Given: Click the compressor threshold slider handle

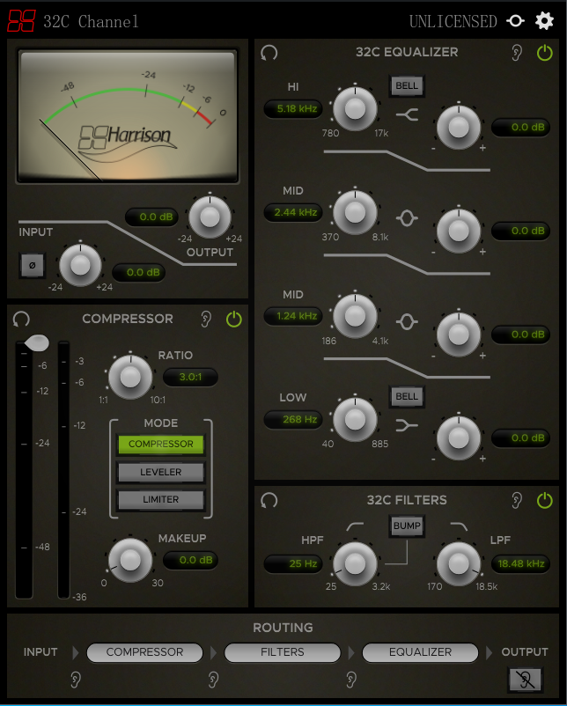Looking at the screenshot, I should point(37,343).
